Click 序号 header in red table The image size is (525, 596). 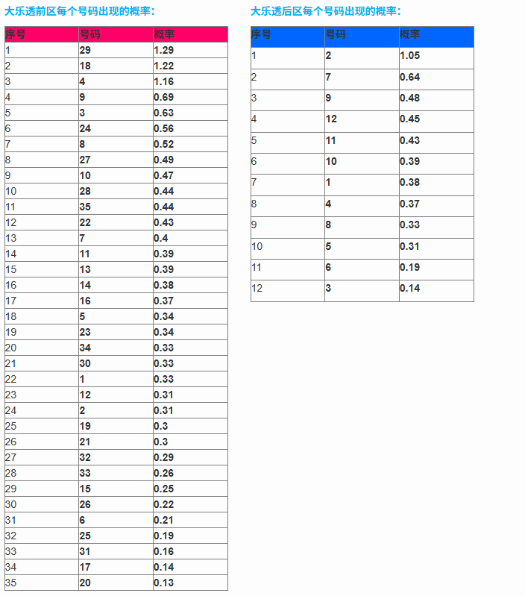coord(16,34)
